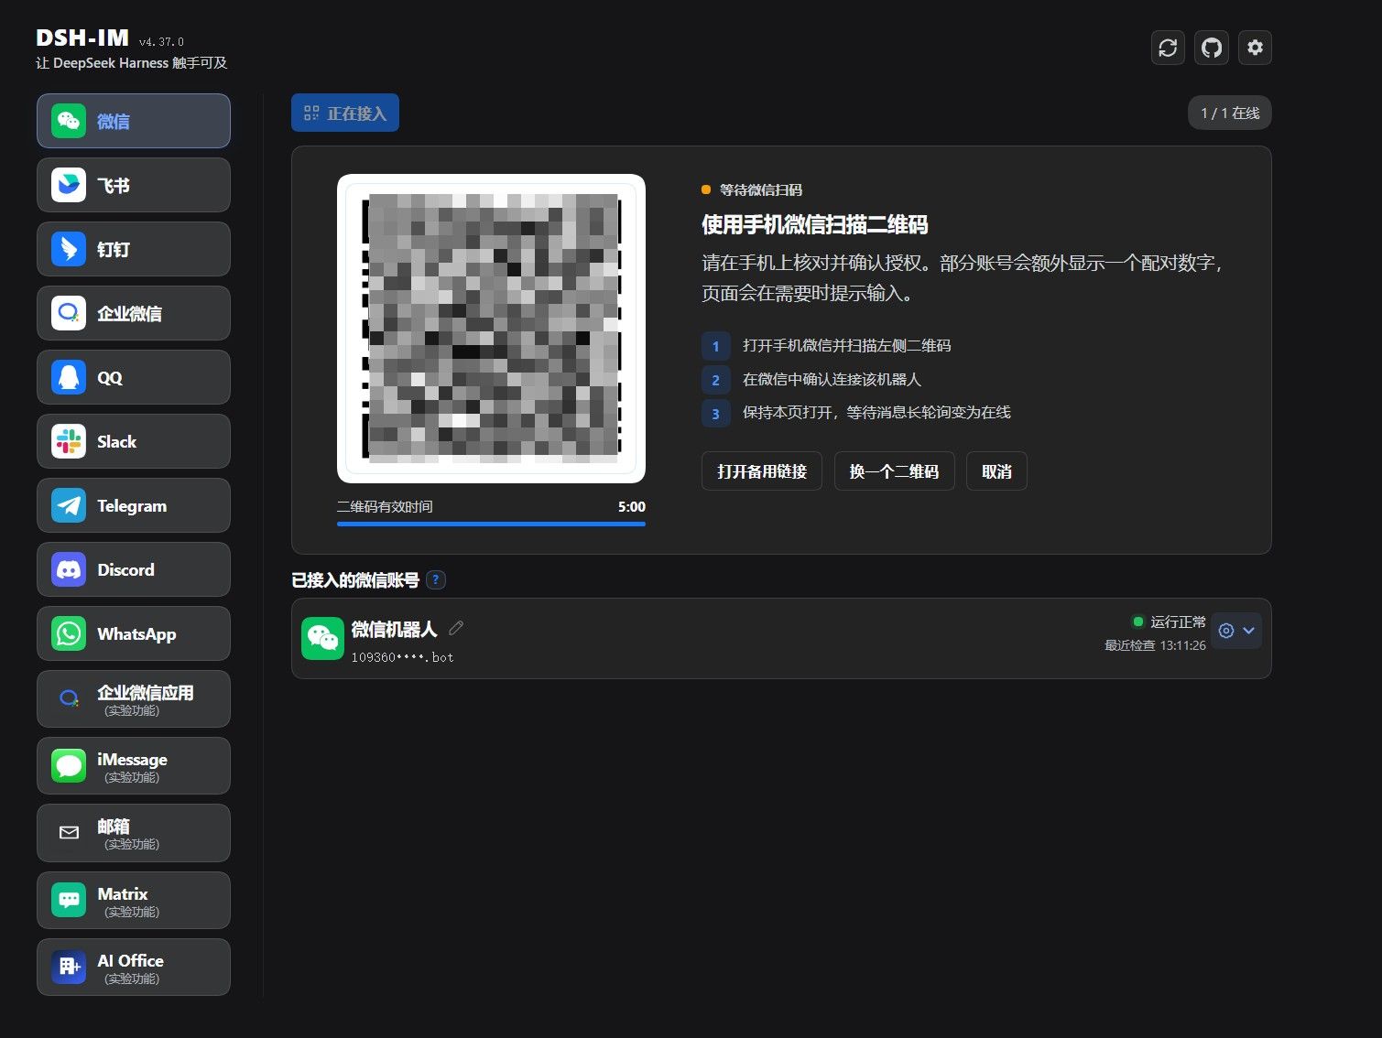The image size is (1382, 1038).
Task: Open the Discord channel
Action: [134, 569]
